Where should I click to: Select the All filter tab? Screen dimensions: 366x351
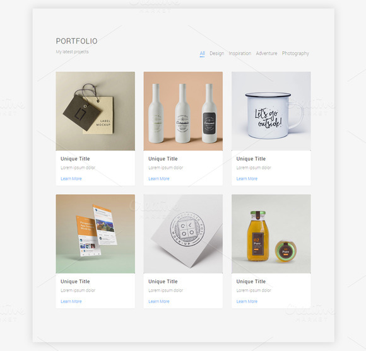click(x=203, y=54)
